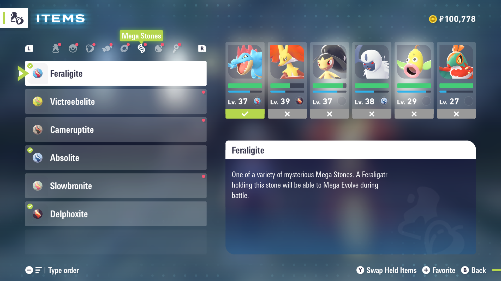Screen dimensions: 501x281
Task: Toggle the X mark under Absol
Action: tap(372, 114)
